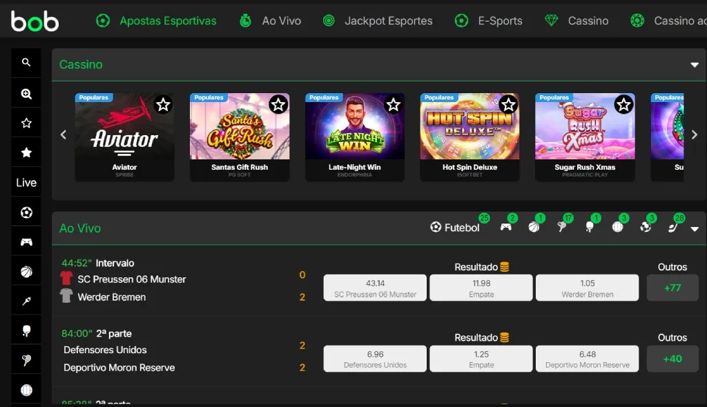Filter live events by volleyball with badge 3
This screenshot has width=707, height=407.
[x=618, y=227]
